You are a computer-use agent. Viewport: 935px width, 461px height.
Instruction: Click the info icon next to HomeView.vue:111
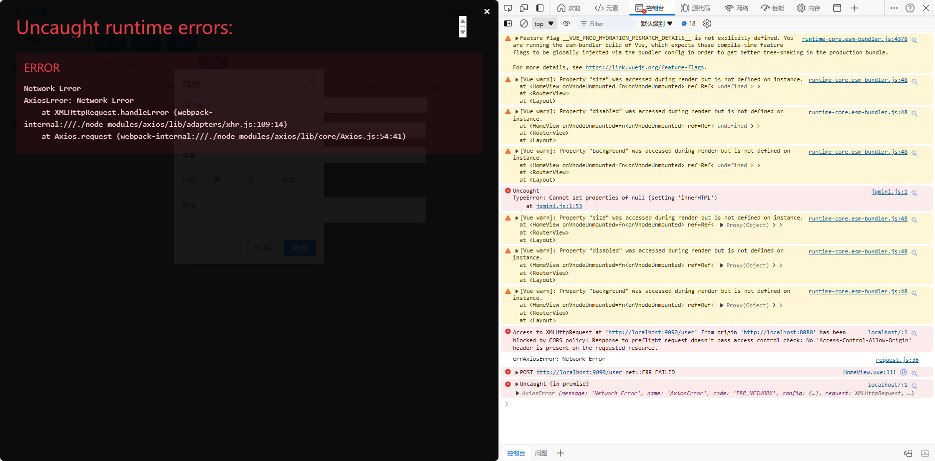pyautogui.click(x=904, y=372)
